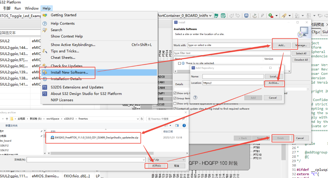Click the Install New Software icon
The image size is (328, 178).
tap(45, 72)
